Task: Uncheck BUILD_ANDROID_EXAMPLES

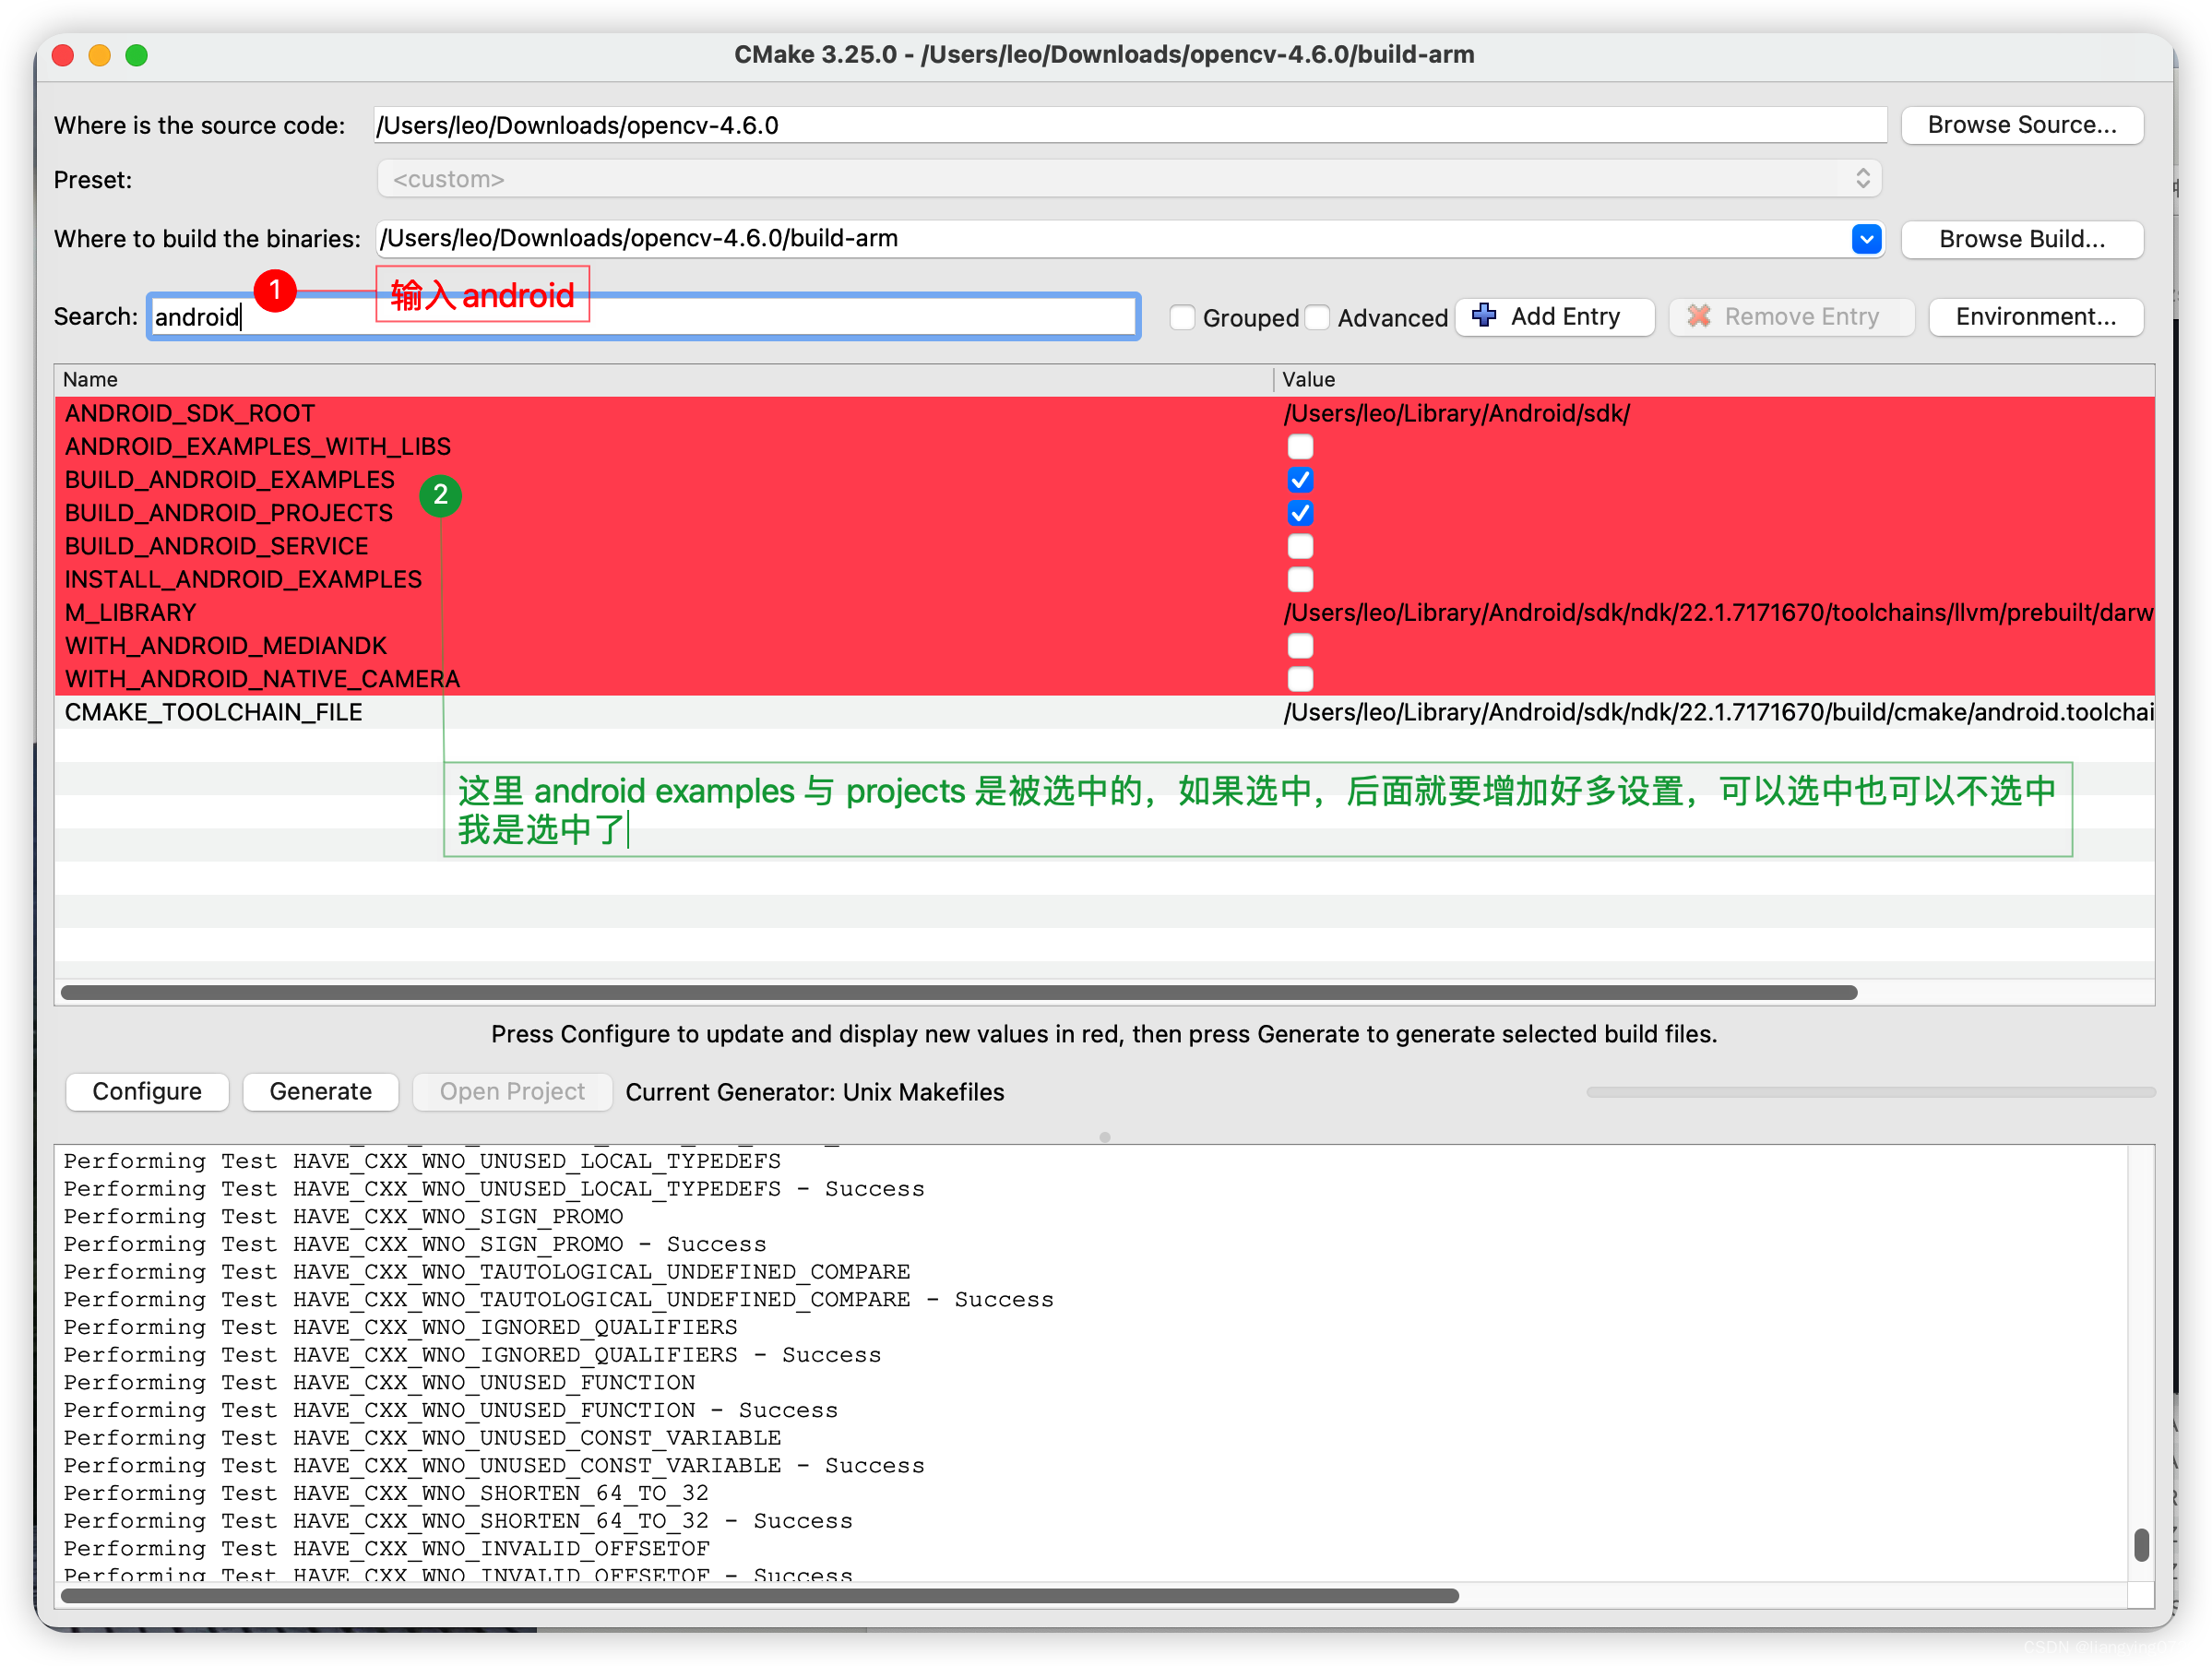Action: [1300, 480]
